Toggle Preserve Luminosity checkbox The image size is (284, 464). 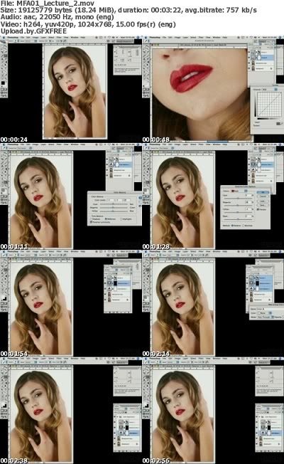coord(91,222)
